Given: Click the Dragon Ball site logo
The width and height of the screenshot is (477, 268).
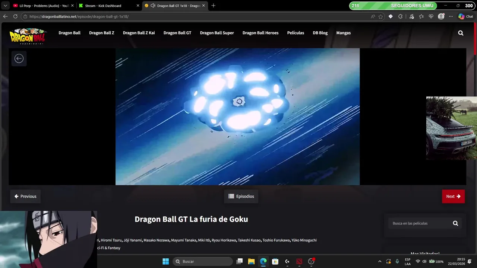Looking at the screenshot, I should (x=28, y=36).
